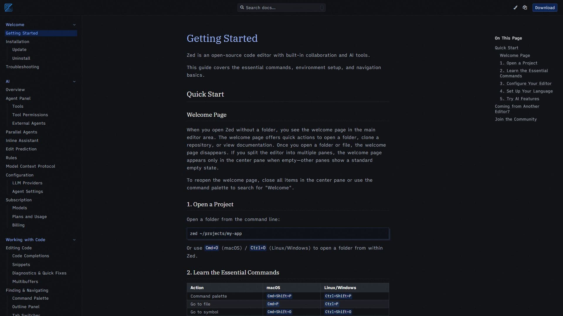Click the Working with Code section heading
The width and height of the screenshot is (563, 316).
point(26,240)
